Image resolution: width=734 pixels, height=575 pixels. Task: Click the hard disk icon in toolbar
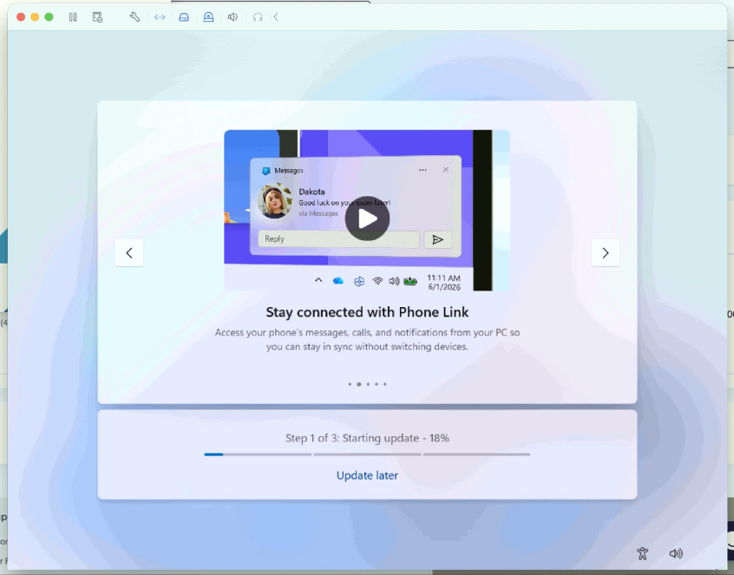184,17
